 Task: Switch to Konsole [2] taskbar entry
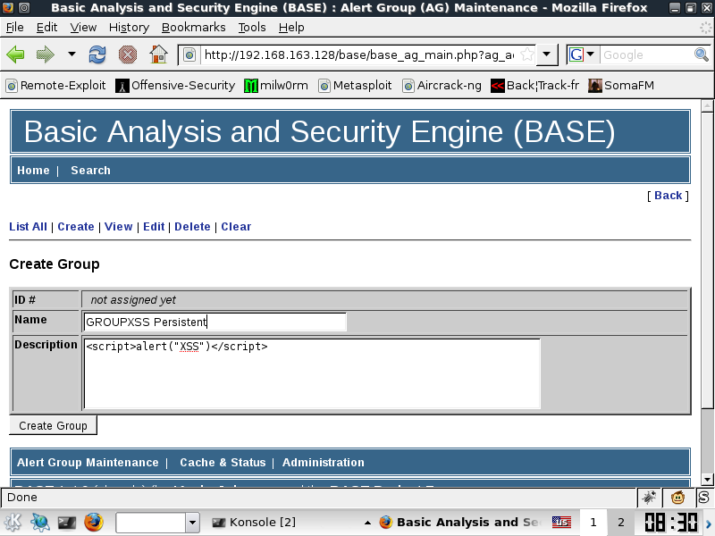254,523
